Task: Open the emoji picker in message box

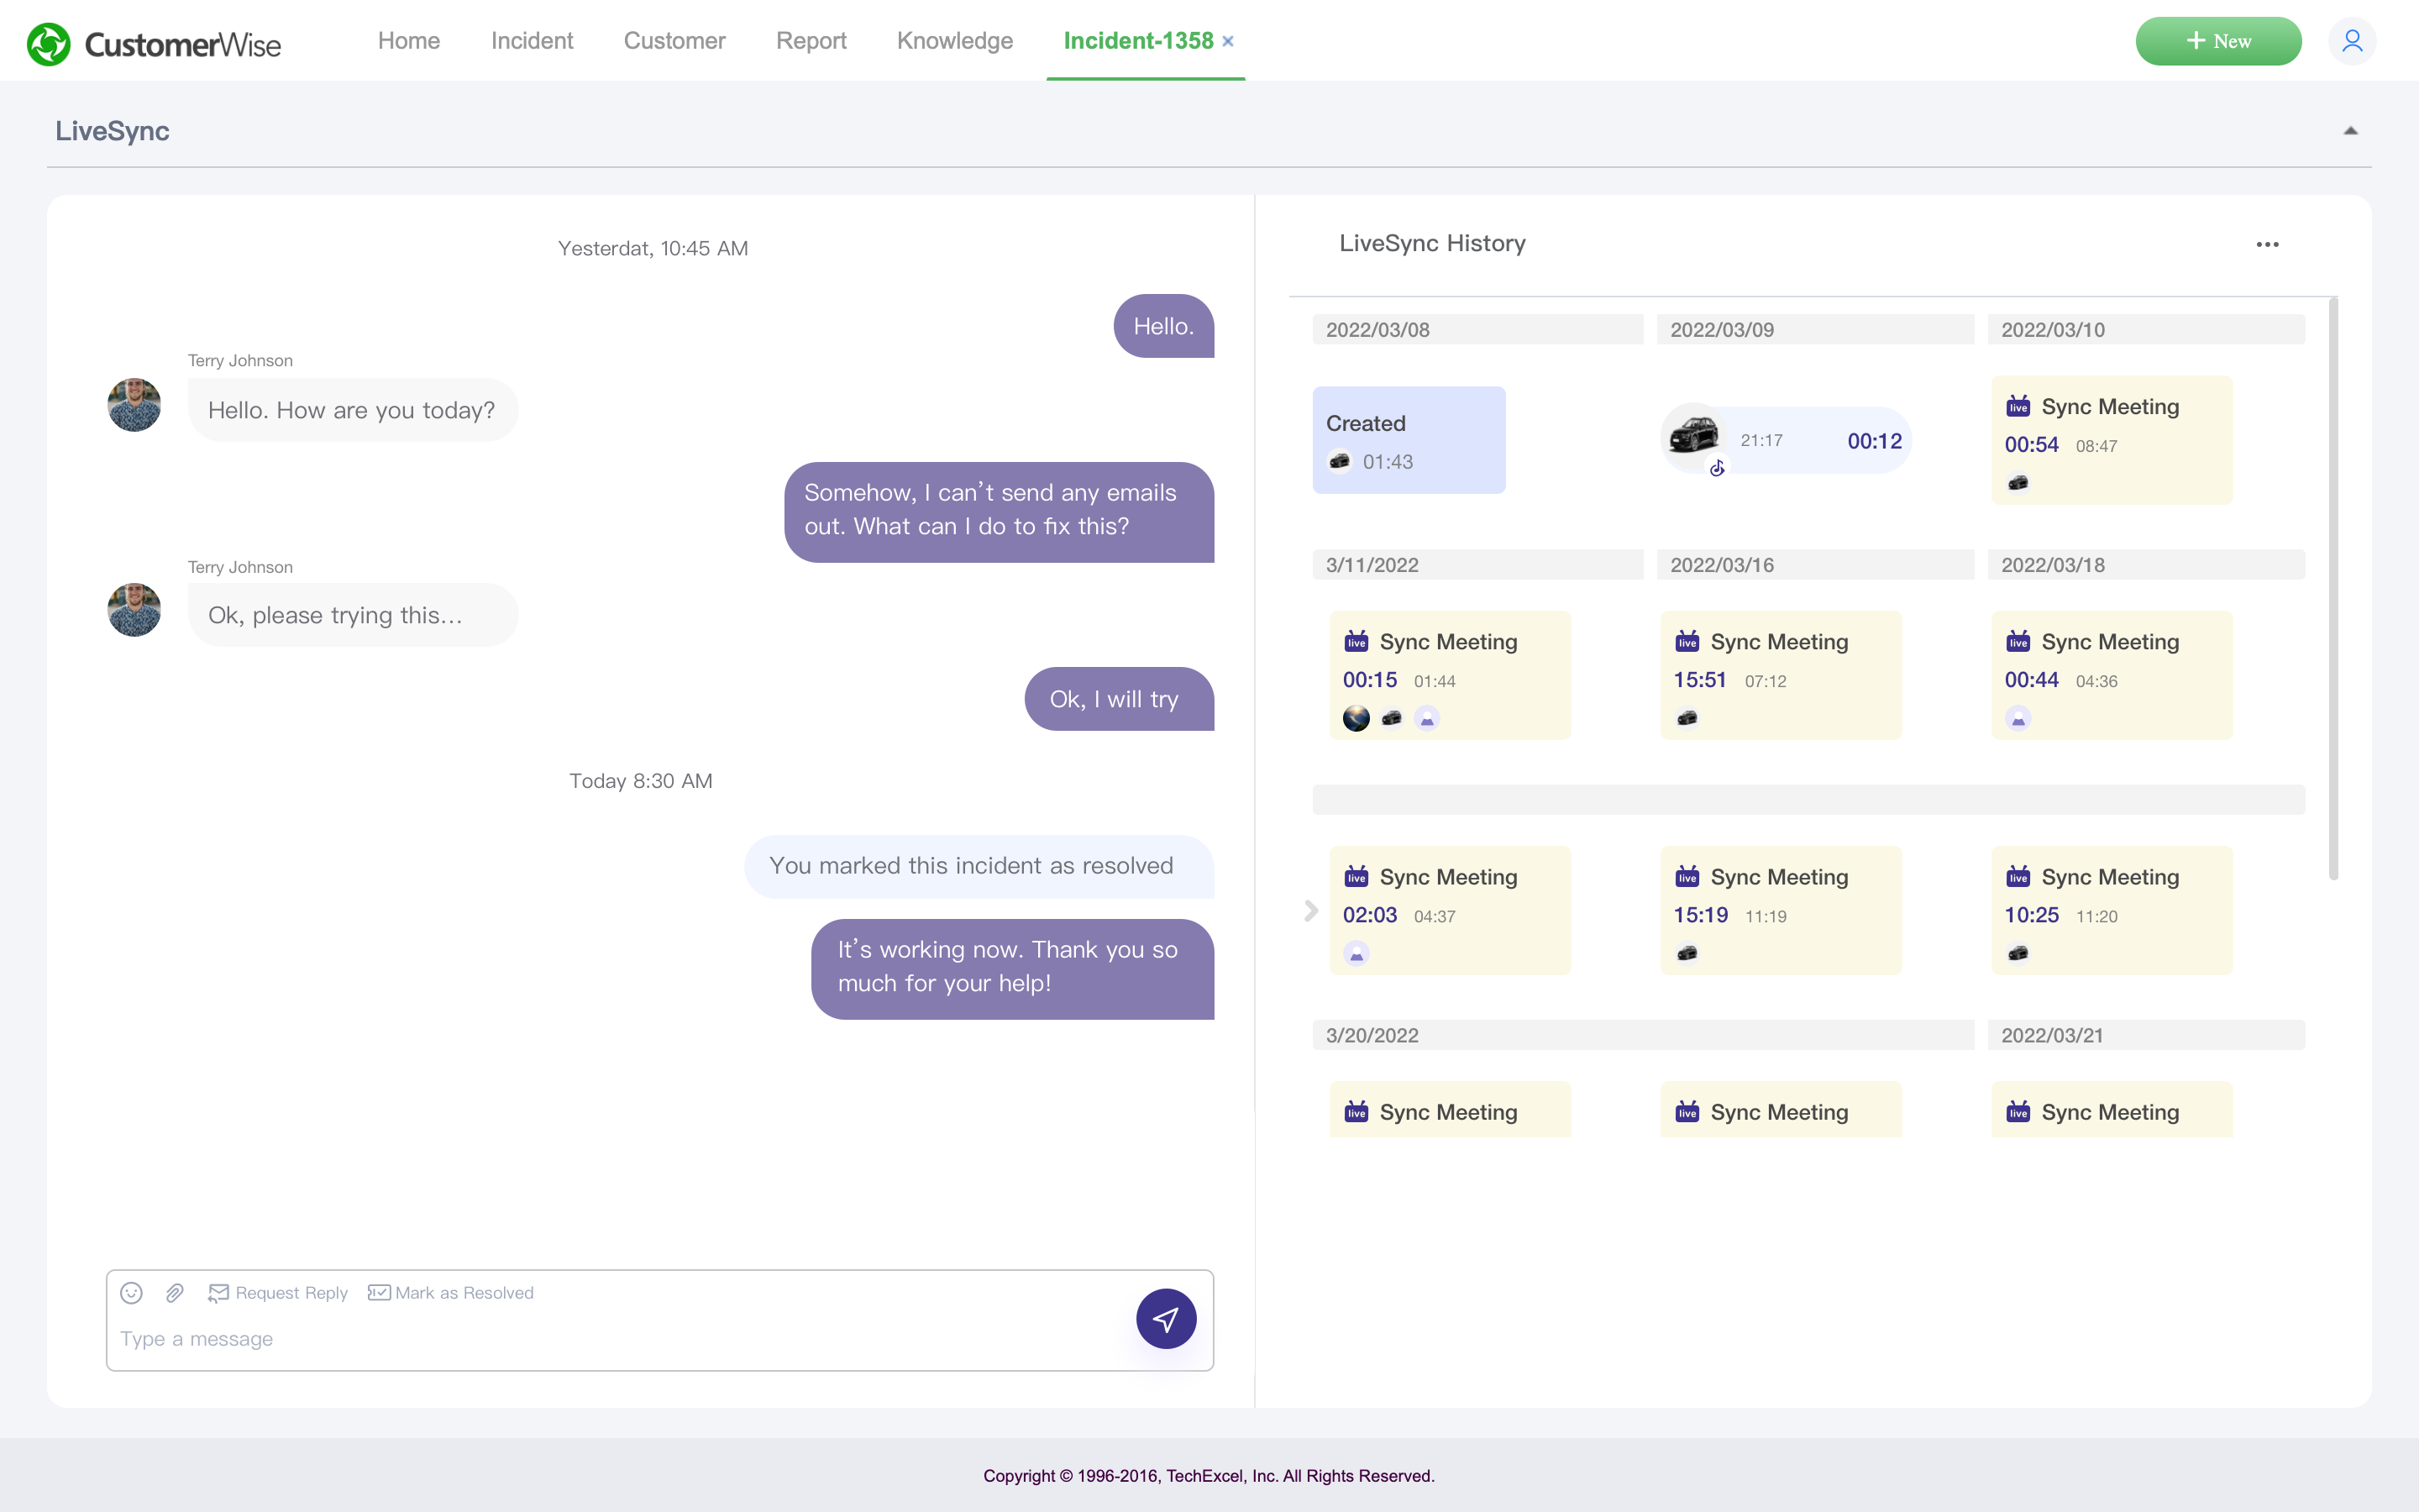Action: click(x=131, y=1292)
